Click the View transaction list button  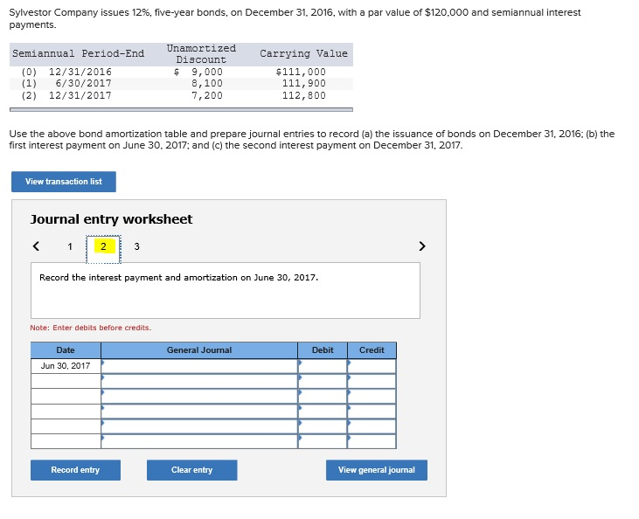click(x=64, y=182)
